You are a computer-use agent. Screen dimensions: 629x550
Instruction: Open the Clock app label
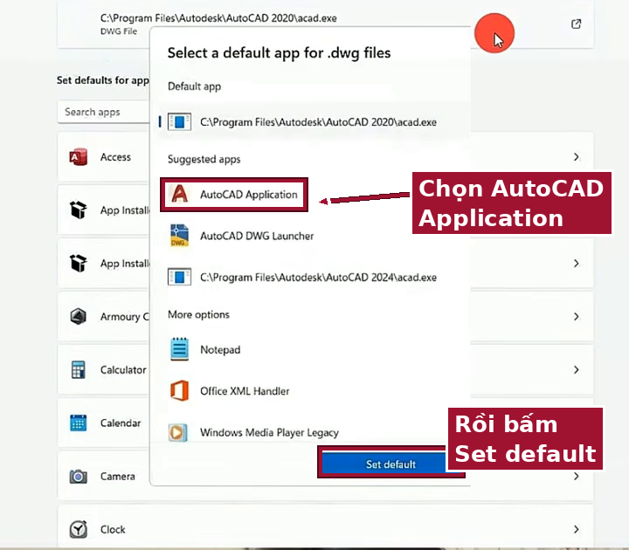[x=113, y=530]
